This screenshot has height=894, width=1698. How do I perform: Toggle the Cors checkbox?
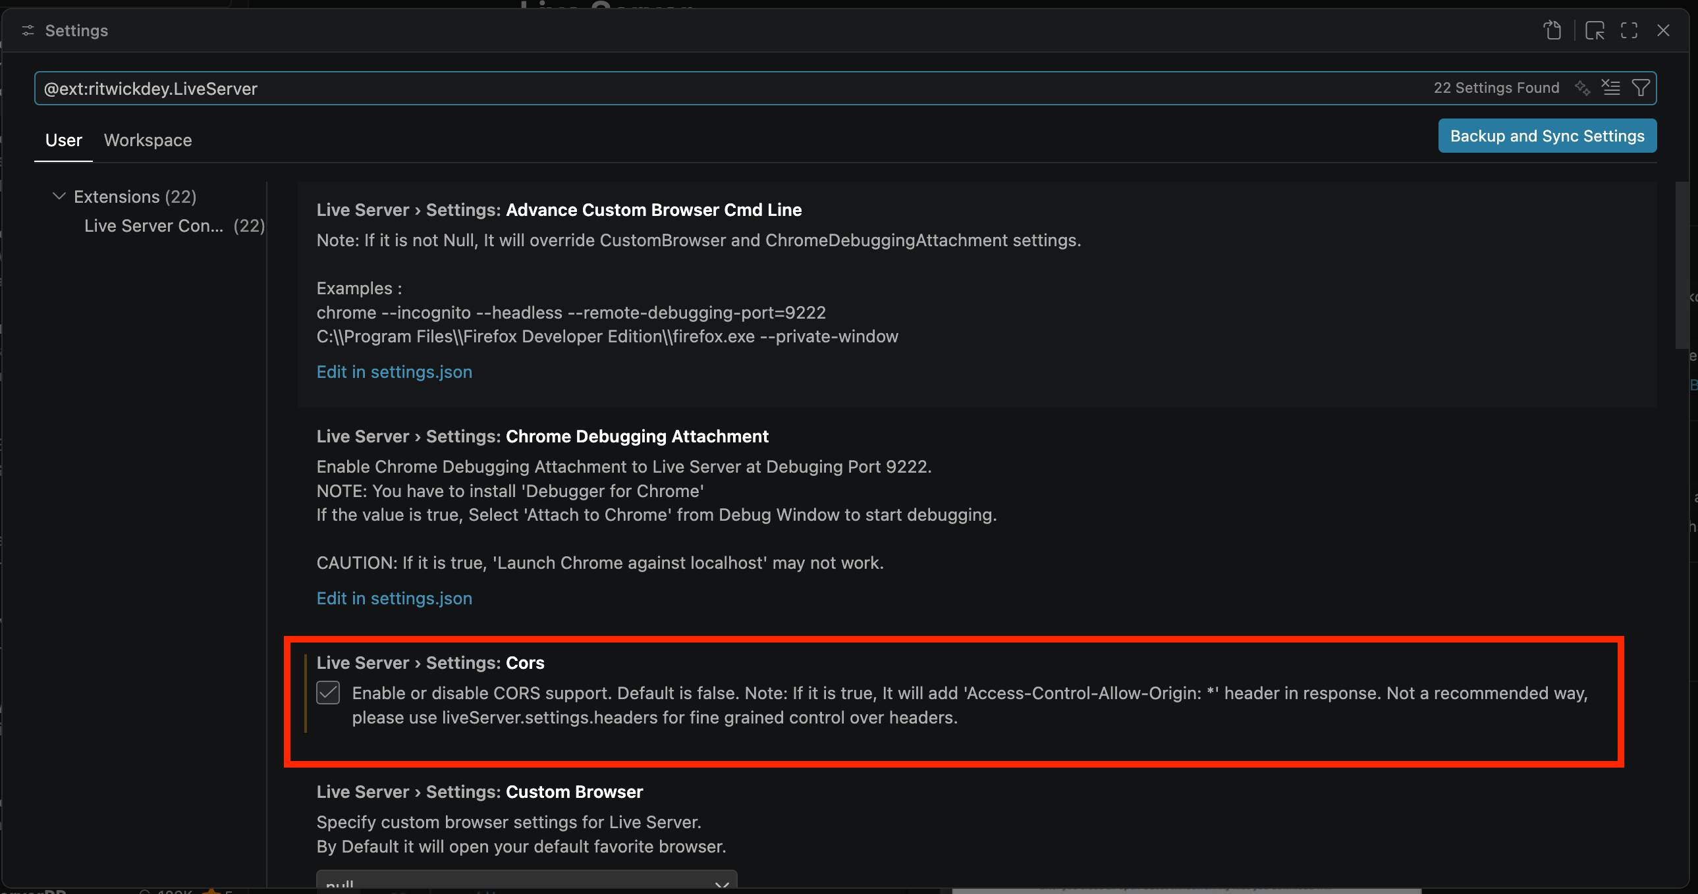(327, 693)
